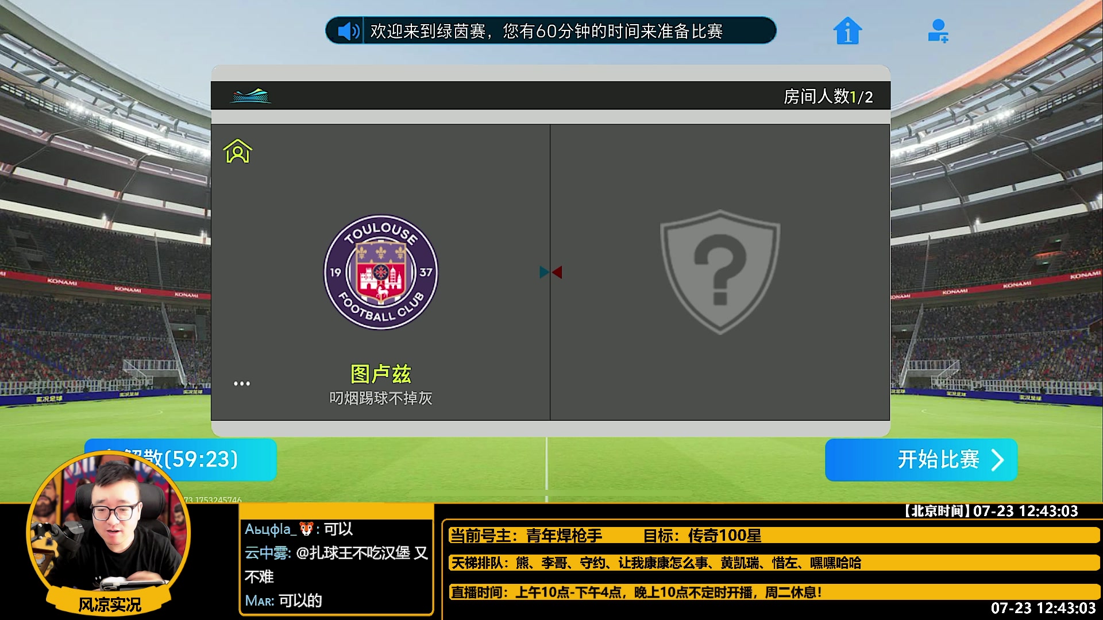The width and height of the screenshot is (1103, 620).
Task: Click the red-blue versus arrows in center
Action: coord(550,272)
